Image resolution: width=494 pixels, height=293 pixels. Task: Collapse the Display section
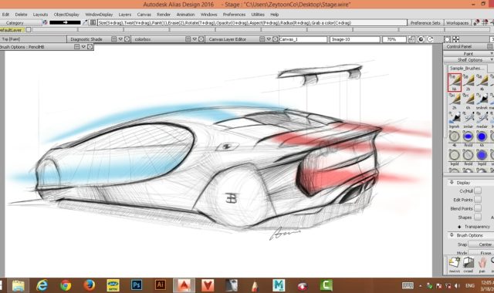[x=452, y=183]
